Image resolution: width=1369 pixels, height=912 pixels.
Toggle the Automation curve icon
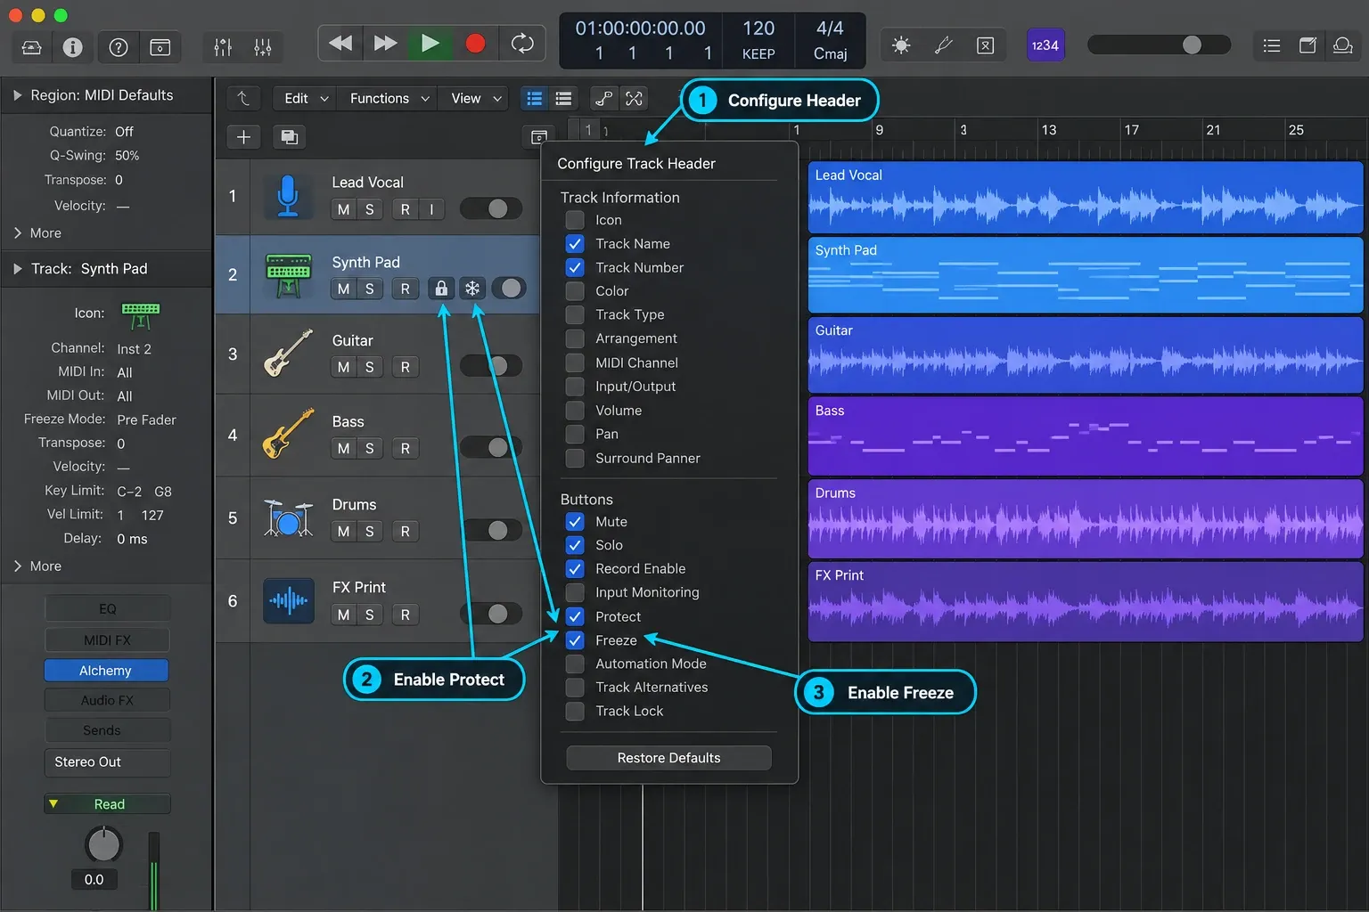603,99
